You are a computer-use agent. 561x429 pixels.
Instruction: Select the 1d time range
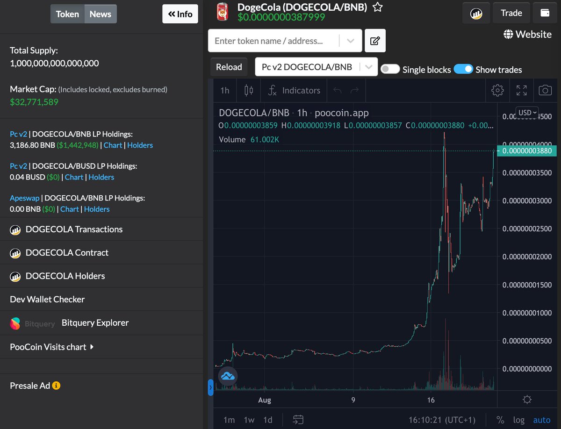268,420
